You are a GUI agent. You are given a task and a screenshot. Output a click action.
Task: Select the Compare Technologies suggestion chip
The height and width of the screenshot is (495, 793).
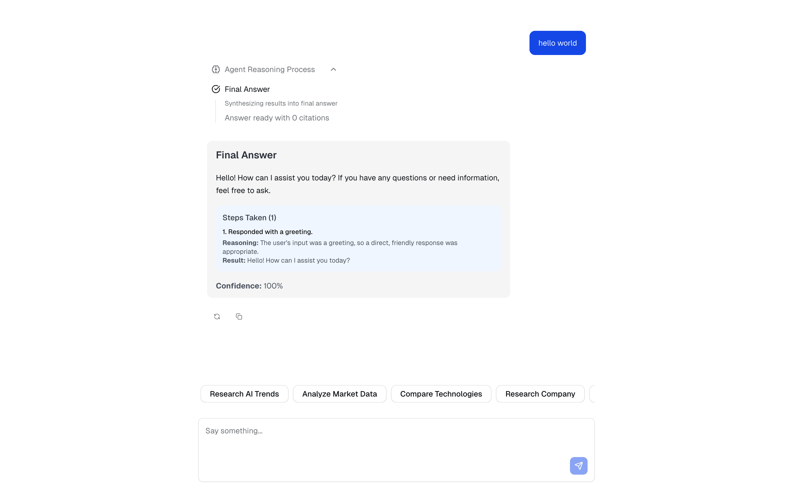click(441, 394)
